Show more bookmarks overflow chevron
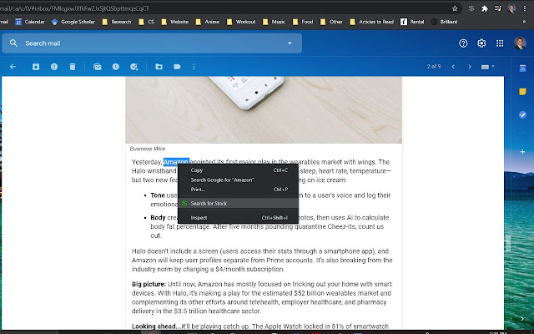The image size is (534, 334). coord(524,22)
